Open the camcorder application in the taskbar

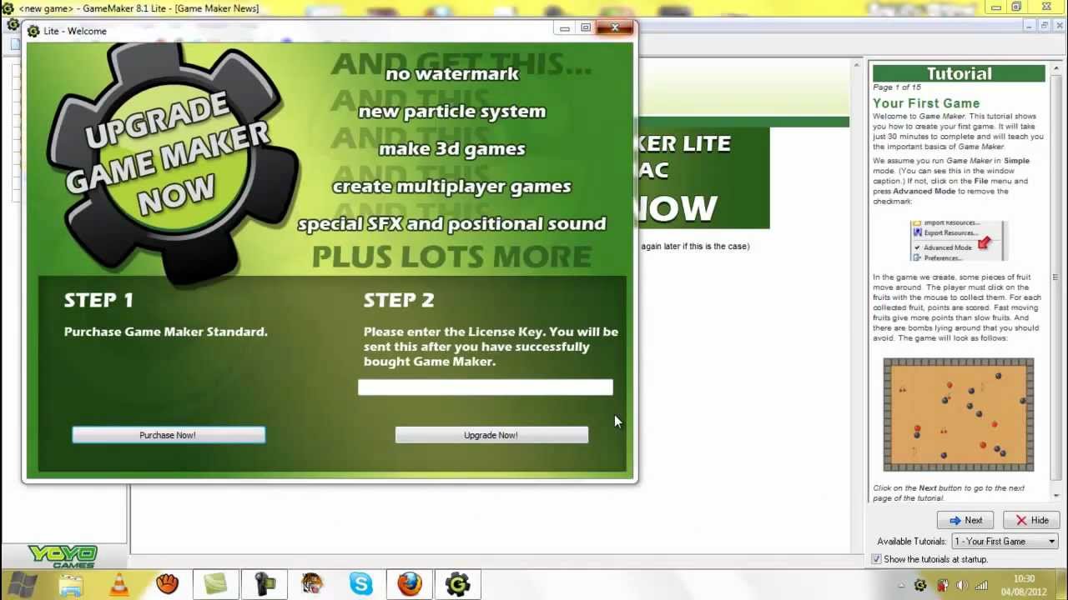[264, 584]
